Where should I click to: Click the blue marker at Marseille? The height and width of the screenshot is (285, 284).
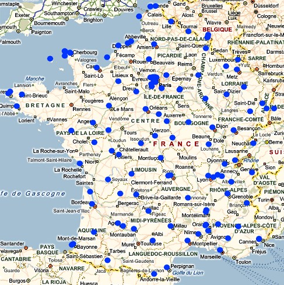pyautogui.click(x=220, y=250)
